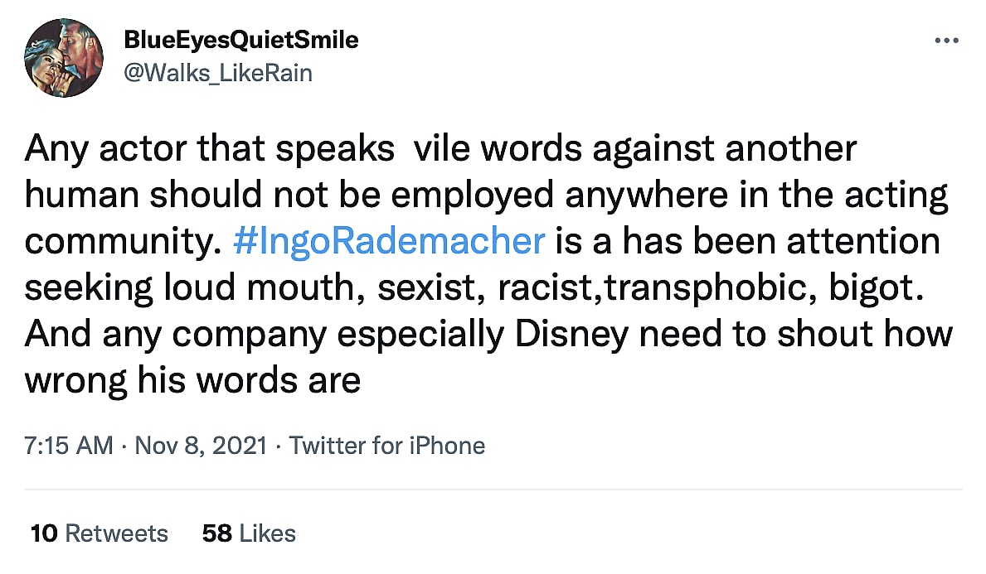Click the word Likes below the tweet
Screen dimensions: 986x574
pos(267,533)
